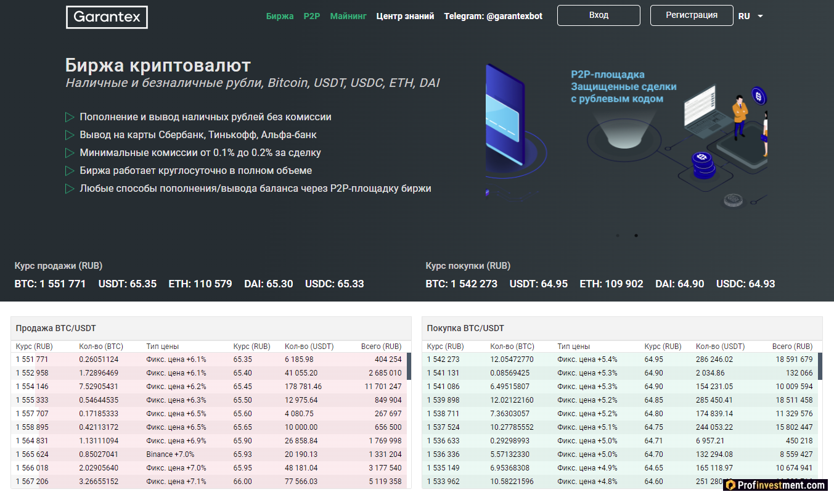The width and height of the screenshot is (834, 497).
Task: Click the sell table scrollbar thumb
Action: (x=409, y=366)
